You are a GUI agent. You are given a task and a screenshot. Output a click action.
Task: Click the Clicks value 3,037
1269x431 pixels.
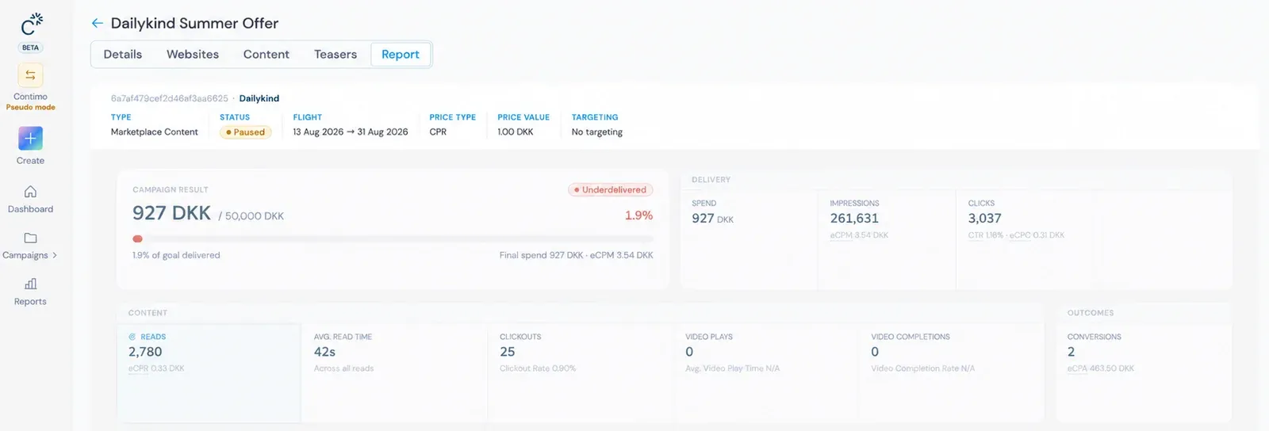(x=984, y=219)
